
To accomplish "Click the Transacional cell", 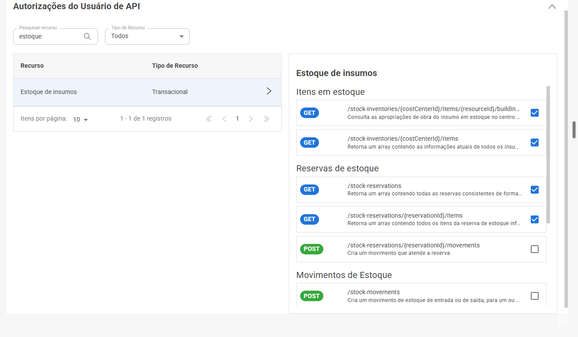I will 170,92.
